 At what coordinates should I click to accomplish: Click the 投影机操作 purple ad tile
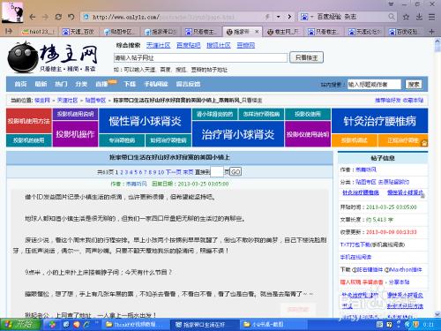pos(75,134)
